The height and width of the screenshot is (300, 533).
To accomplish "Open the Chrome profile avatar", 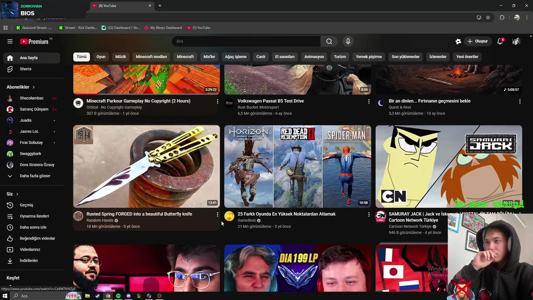I will [x=517, y=17].
